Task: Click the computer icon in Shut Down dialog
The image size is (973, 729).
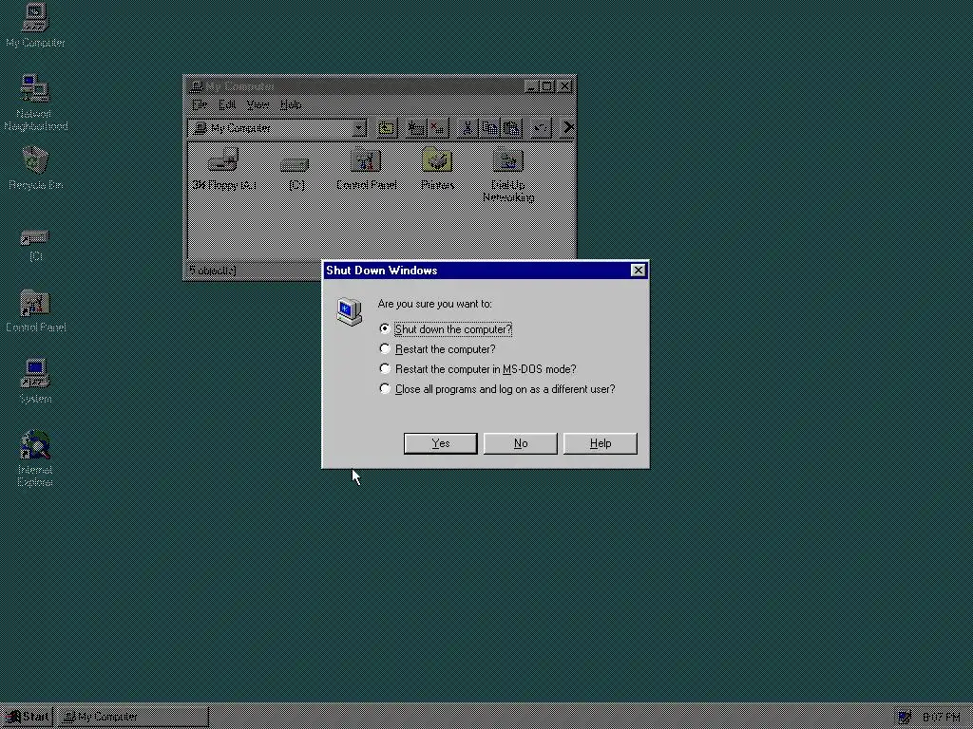Action: pos(350,311)
